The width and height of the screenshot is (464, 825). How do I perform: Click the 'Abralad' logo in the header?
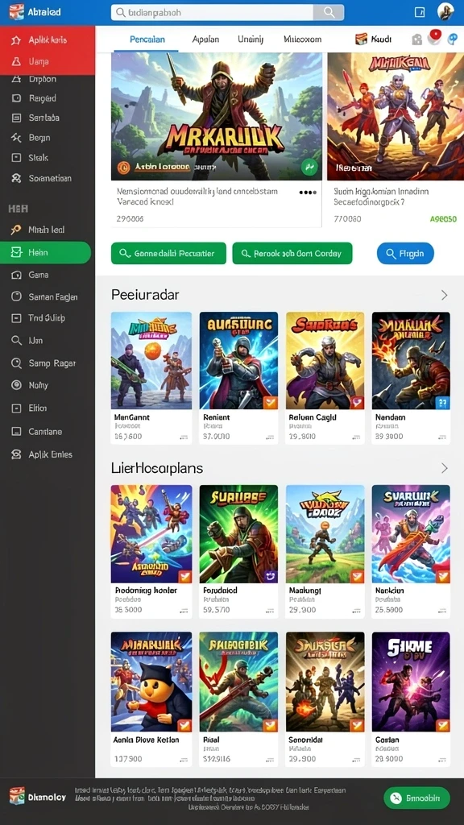point(35,12)
